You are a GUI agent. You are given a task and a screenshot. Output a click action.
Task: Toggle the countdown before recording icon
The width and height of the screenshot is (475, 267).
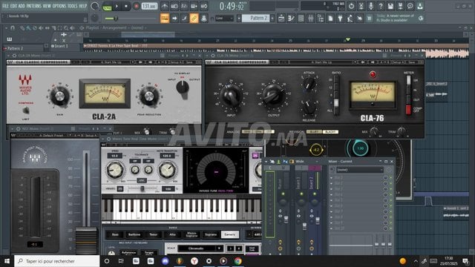(184, 6)
